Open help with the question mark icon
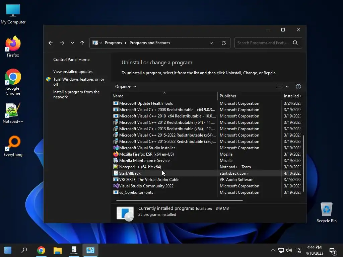Image resolution: width=343 pixels, height=257 pixels. (x=298, y=87)
